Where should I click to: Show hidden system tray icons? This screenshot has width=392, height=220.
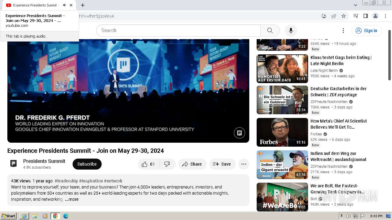coord(342,216)
